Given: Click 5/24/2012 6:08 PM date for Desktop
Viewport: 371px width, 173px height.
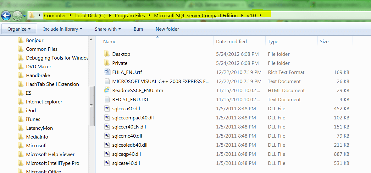Looking at the screenshot, I should point(237,54).
